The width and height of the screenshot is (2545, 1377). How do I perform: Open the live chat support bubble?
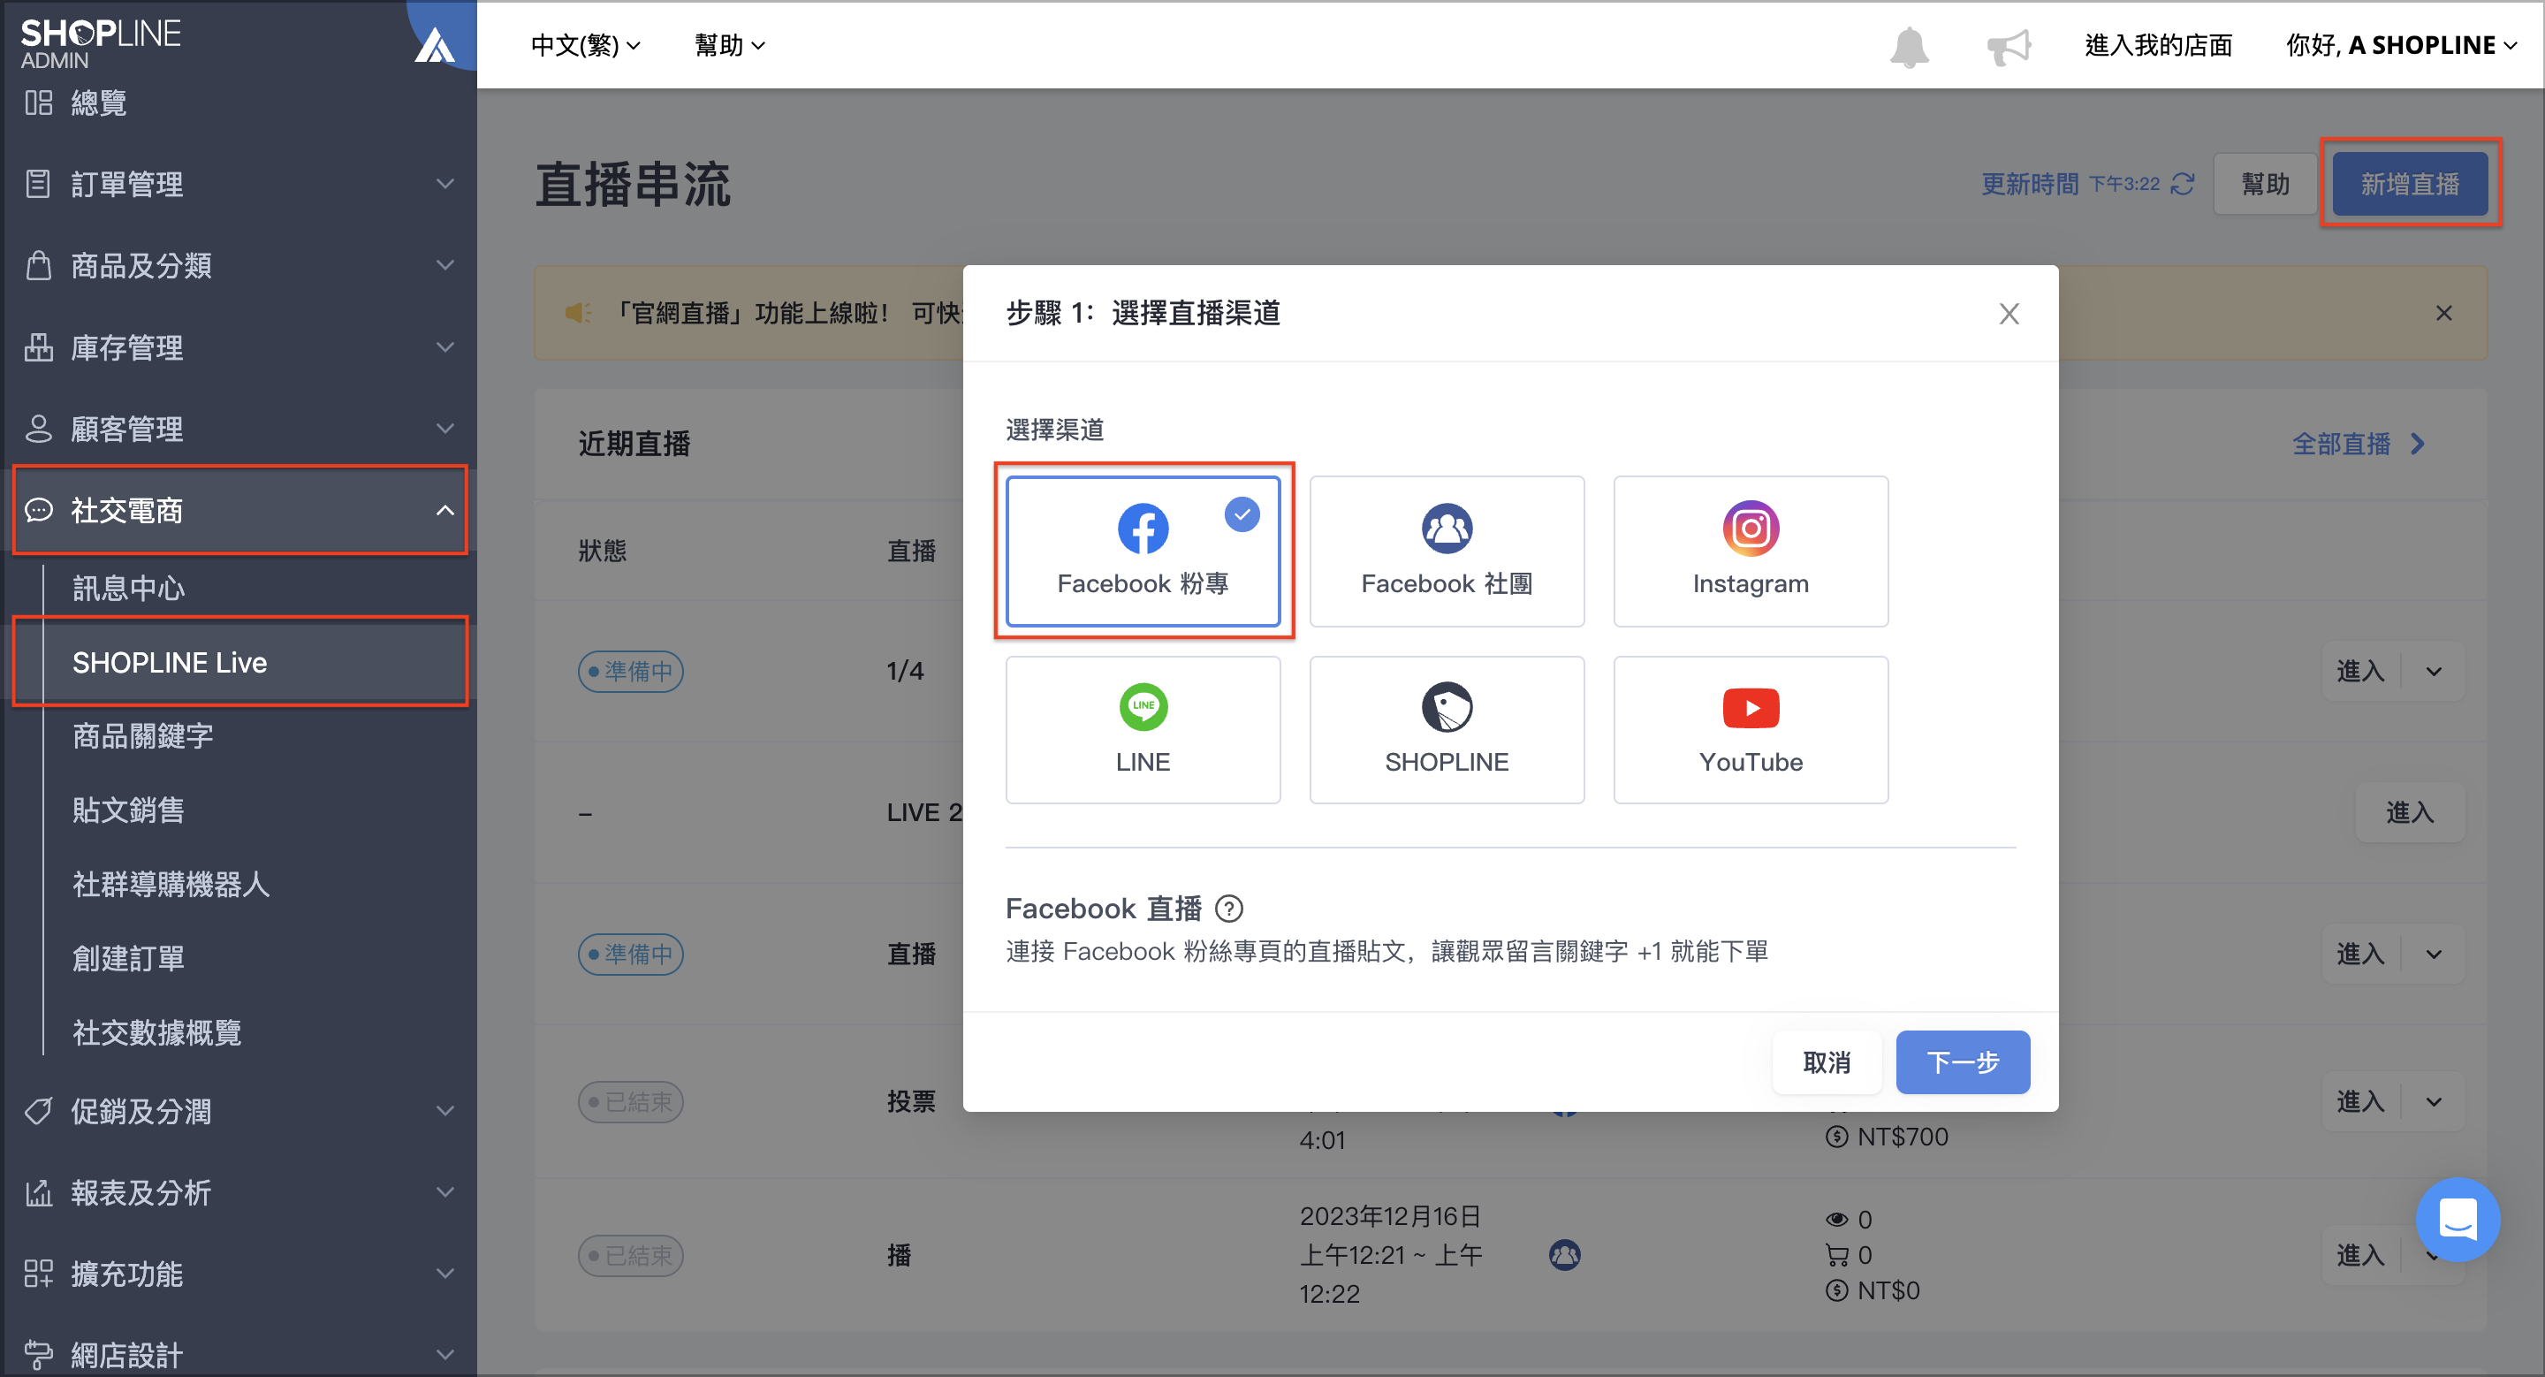pos(2457,1219)
